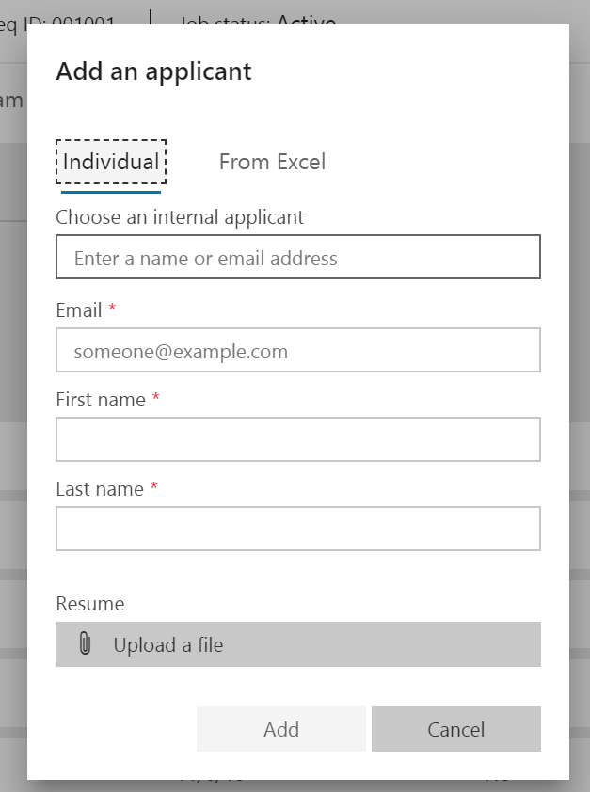This screenshot has width=590, height=792.
Task: Click the Add an applicant dialog title
Action: coord(154,71)
